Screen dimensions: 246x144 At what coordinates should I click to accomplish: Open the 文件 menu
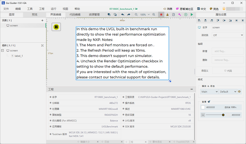tap(6, 9)
